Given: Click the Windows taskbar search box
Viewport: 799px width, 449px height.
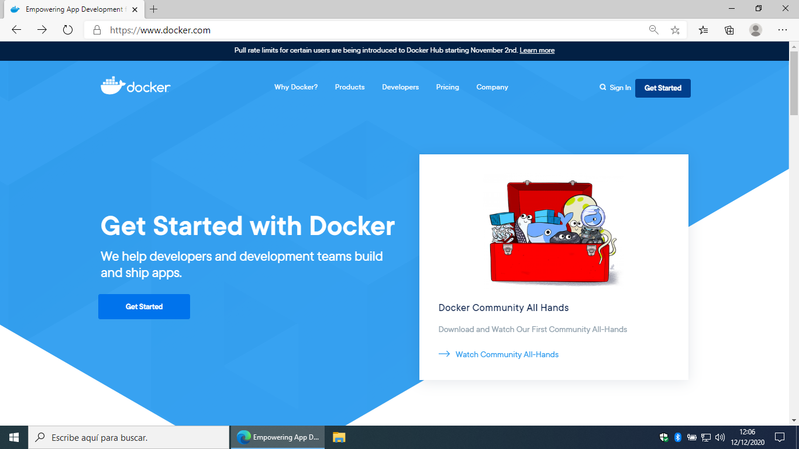Looking at the screenshot, I should pos(129,437).
